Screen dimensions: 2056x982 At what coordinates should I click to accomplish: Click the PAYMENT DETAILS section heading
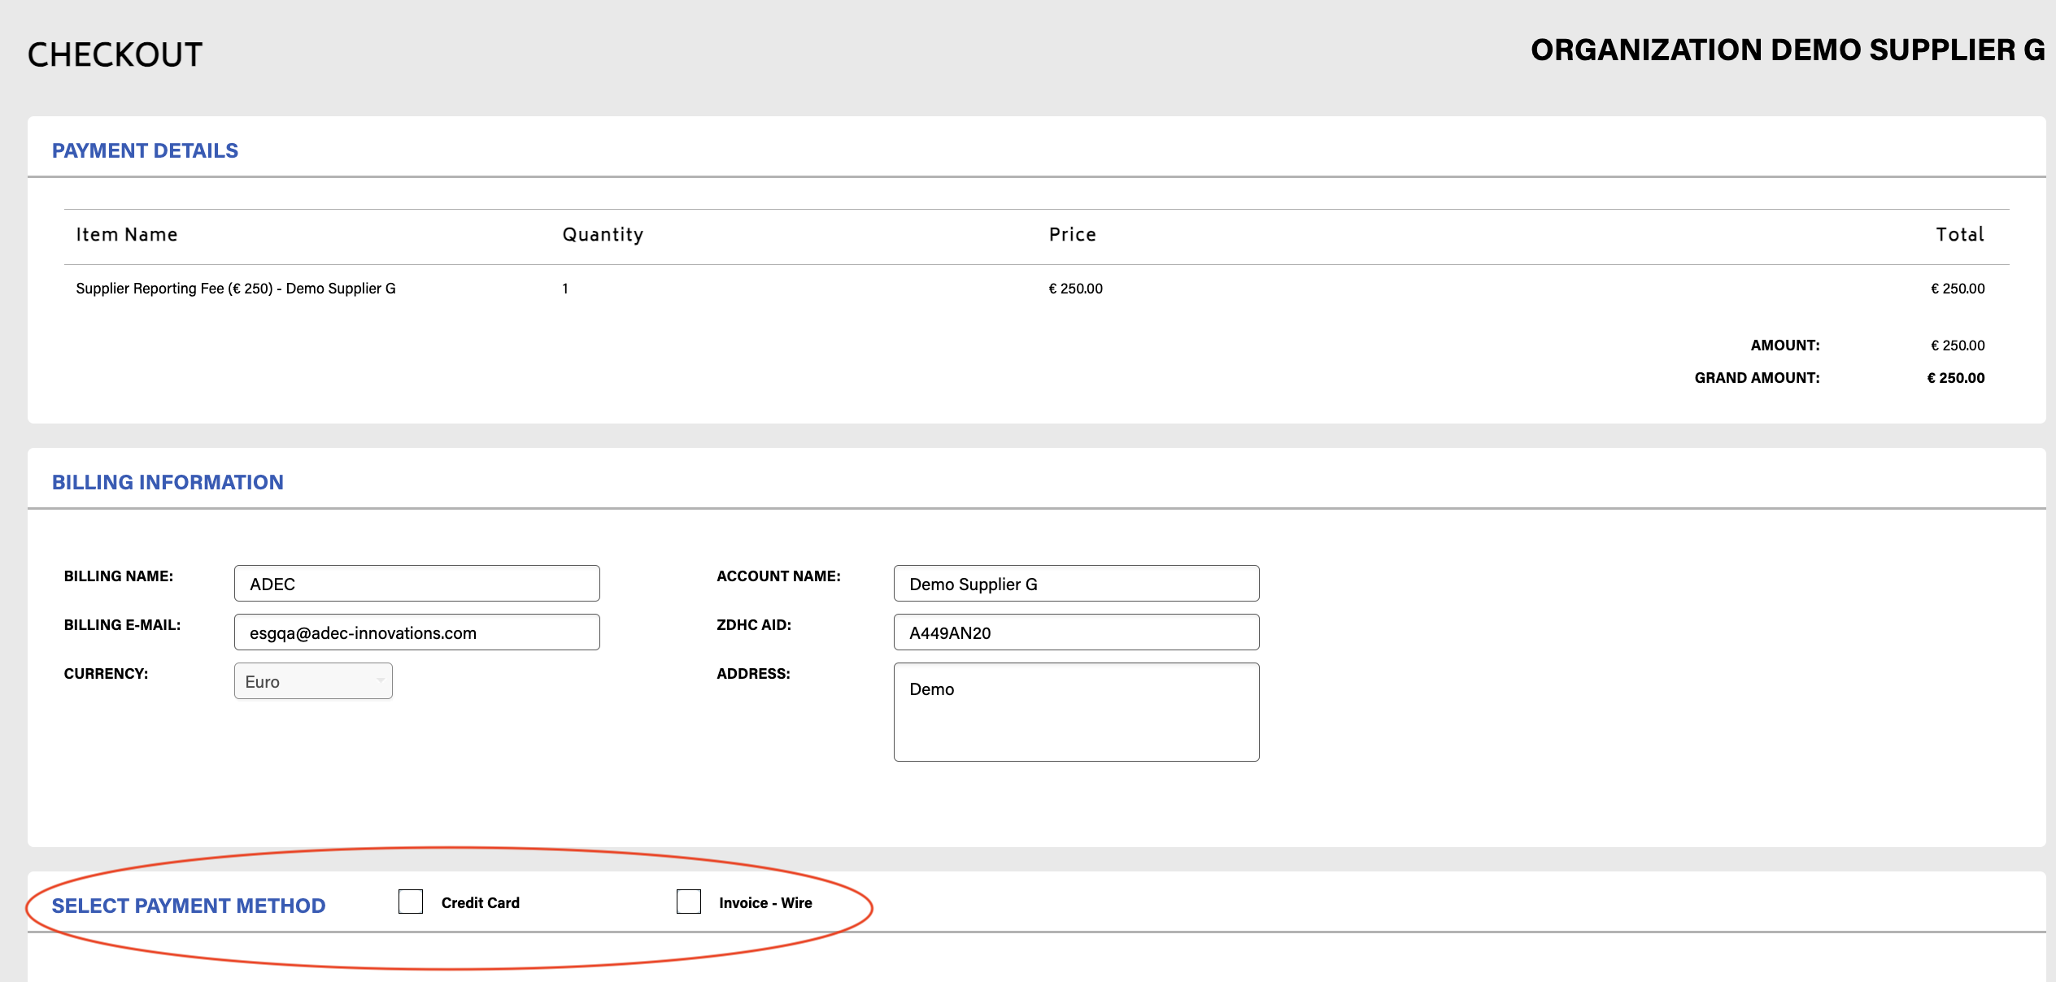146,150
